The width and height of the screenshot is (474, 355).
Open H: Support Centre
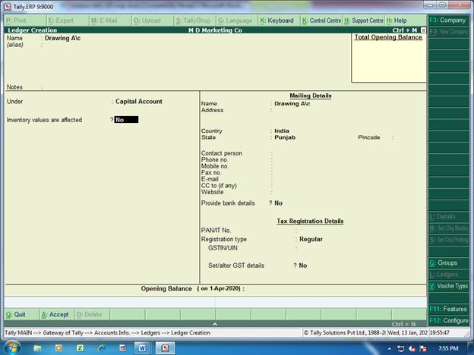364,20
